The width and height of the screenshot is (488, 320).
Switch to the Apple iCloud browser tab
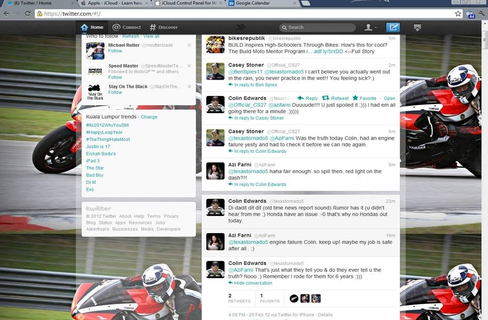[114, 3]
